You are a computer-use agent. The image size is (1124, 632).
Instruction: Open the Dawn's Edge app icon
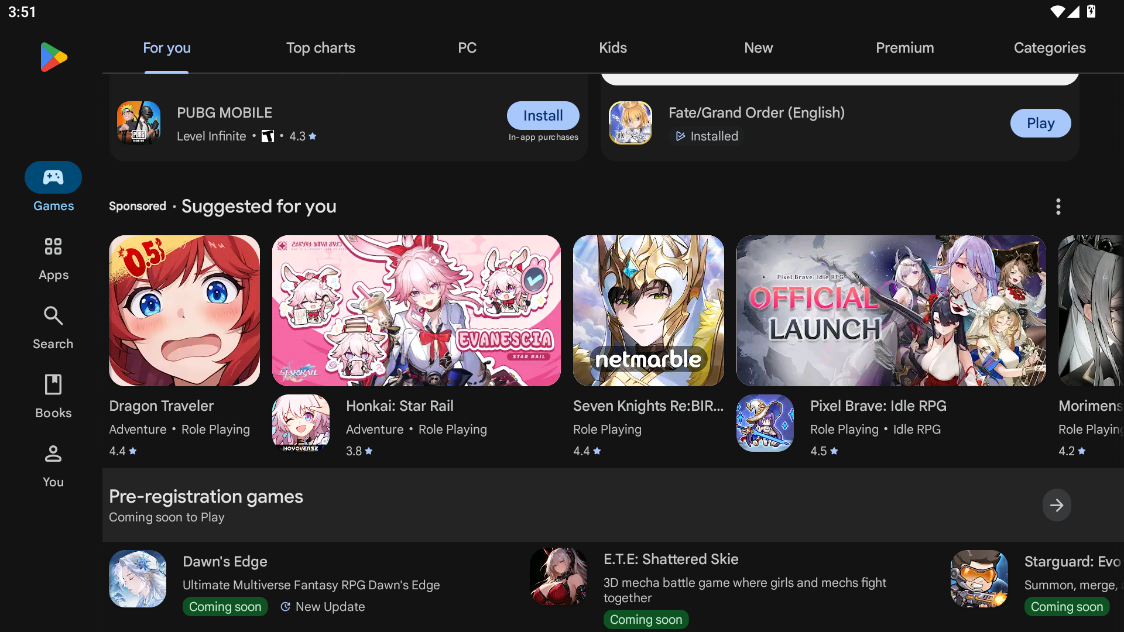138,579
